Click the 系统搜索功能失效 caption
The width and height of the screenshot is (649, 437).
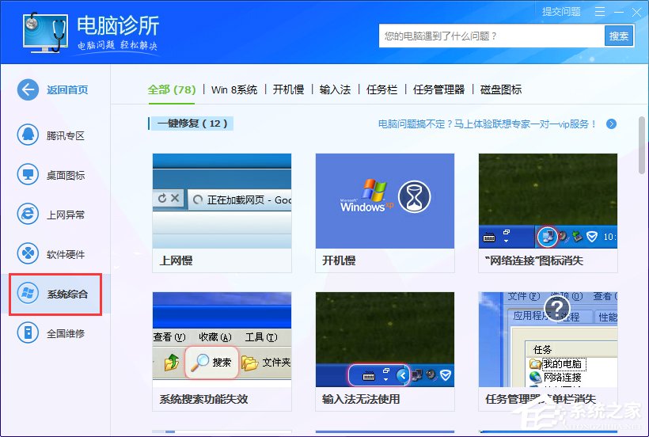click(x=203, y=399)
